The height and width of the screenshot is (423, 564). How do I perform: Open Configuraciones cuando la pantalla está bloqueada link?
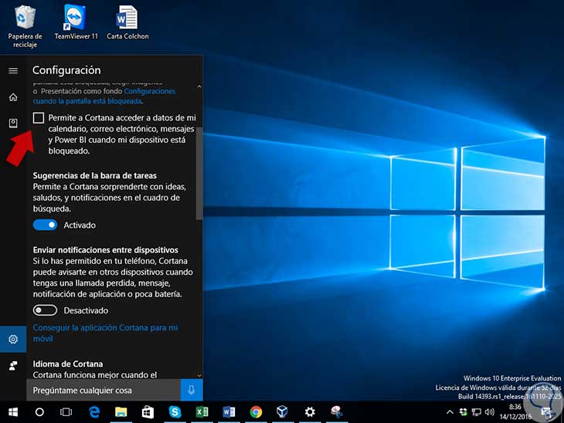(104, 96)
